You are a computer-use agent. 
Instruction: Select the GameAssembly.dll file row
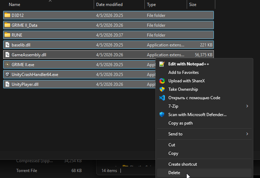pyautogui.click(x=29, y=55)
